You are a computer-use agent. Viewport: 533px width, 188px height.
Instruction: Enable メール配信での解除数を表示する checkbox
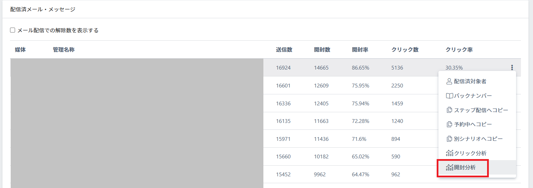[x=13, y=30]
